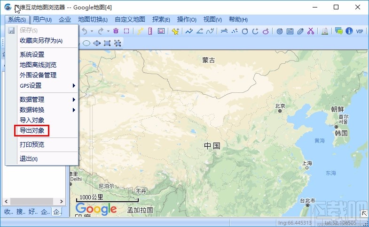Close the open 系统(S) menu header

17,20
